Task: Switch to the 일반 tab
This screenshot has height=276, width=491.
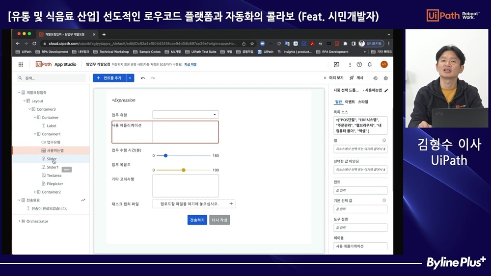Action: coord(338,102)
